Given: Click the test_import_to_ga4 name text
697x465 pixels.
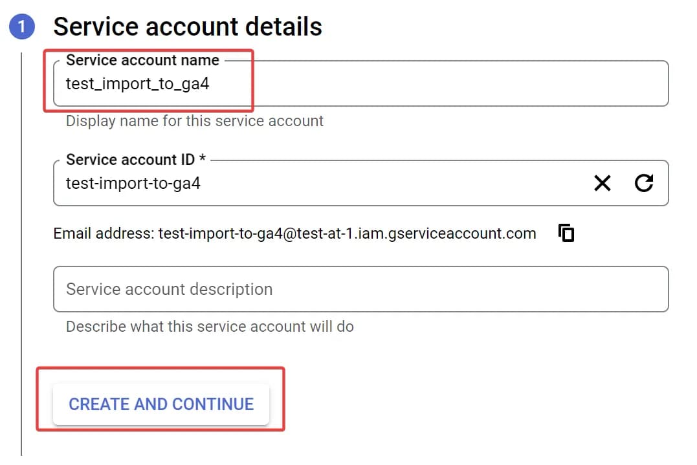Looking at the screenshot, I should click(137, 84).
